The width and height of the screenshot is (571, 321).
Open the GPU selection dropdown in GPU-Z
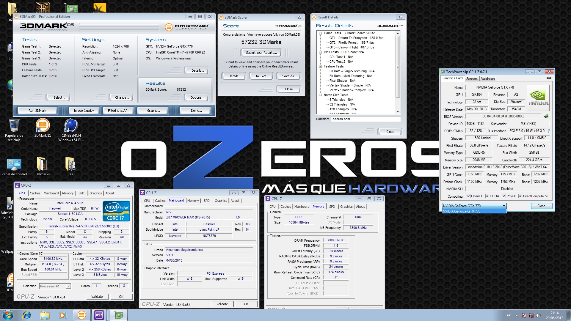pyautogui.click(x=474, y=206)
